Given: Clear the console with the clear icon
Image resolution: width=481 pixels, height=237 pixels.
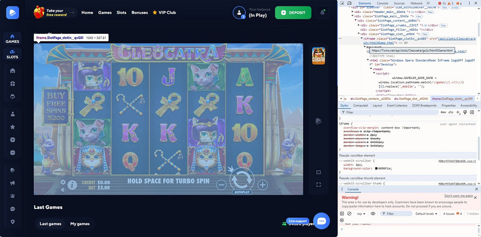Looking at the screenshot, I should tap(349, 214).
